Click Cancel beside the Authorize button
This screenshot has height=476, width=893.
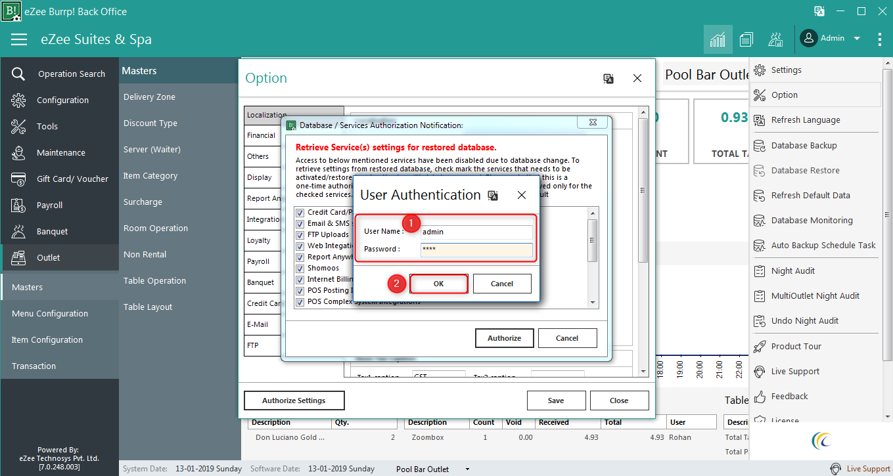pyautogui.click(x=567, y=338)
